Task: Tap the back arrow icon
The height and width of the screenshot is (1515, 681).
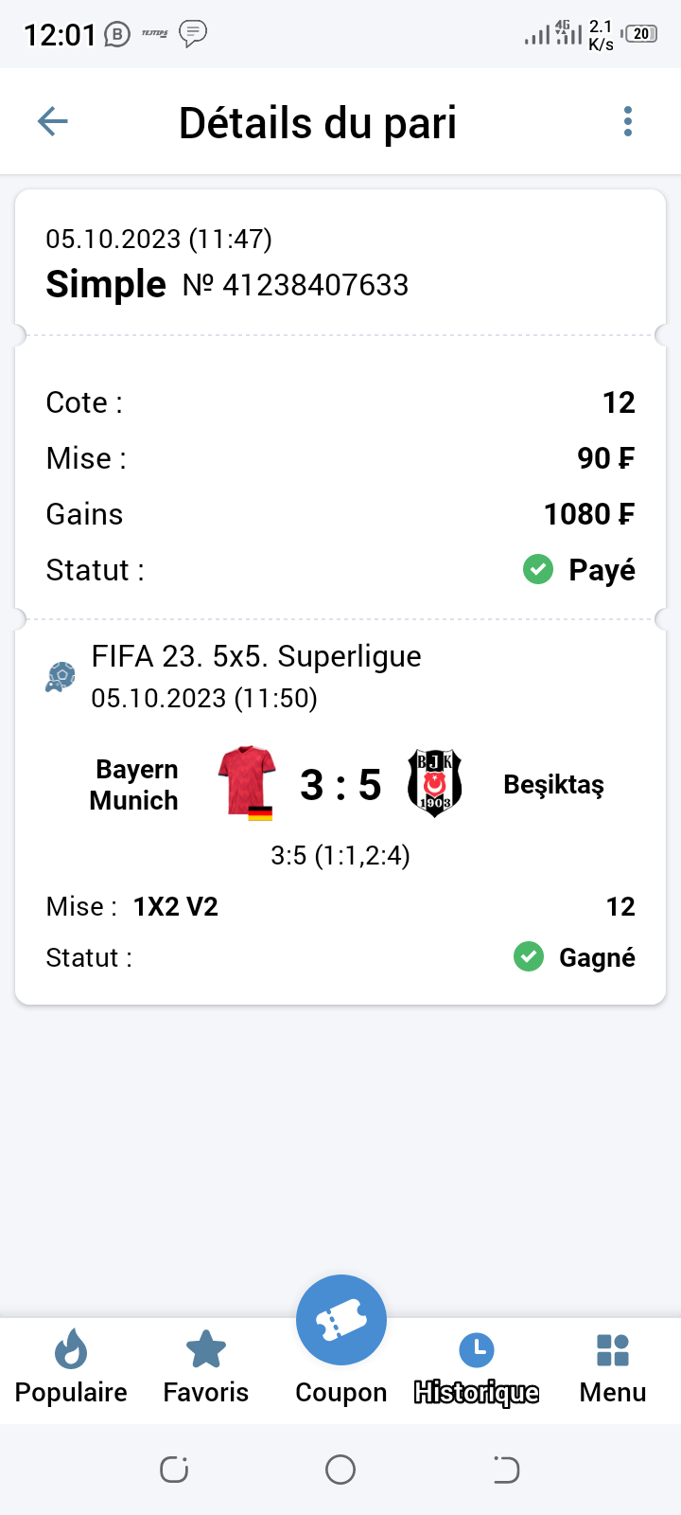Action: (53, 121)
